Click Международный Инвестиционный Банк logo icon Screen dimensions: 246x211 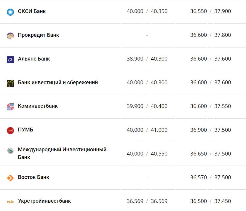point(10,150)
